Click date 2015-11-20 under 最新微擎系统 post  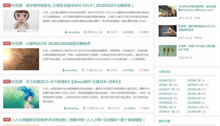pos(185,38)
